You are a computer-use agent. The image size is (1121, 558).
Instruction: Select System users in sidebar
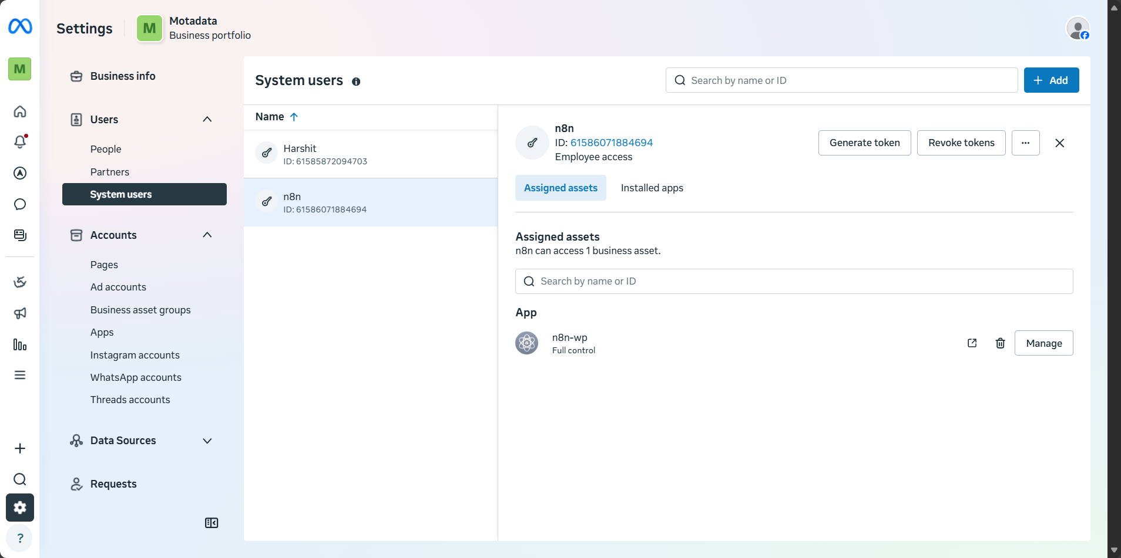145,194
